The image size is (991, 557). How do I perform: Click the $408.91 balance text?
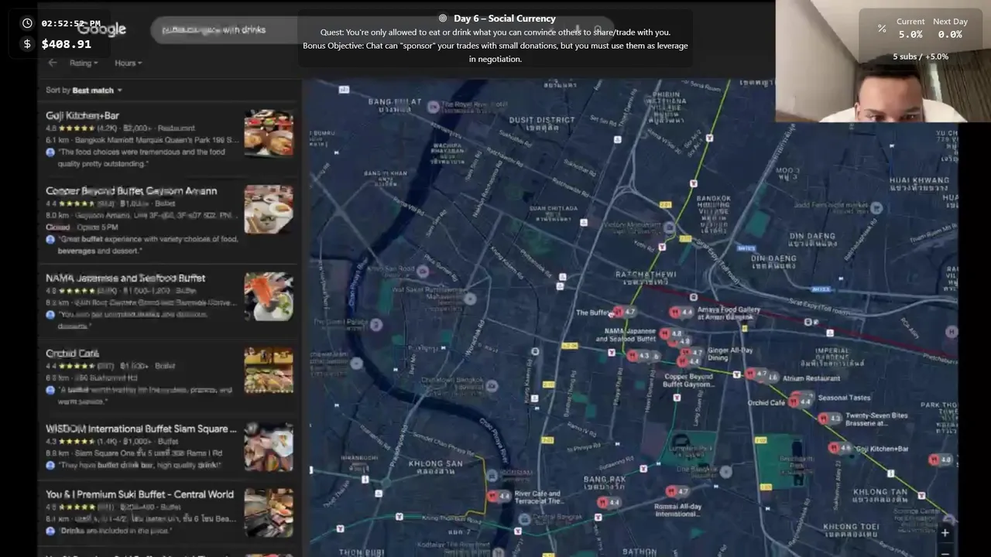tap(67, 44)
